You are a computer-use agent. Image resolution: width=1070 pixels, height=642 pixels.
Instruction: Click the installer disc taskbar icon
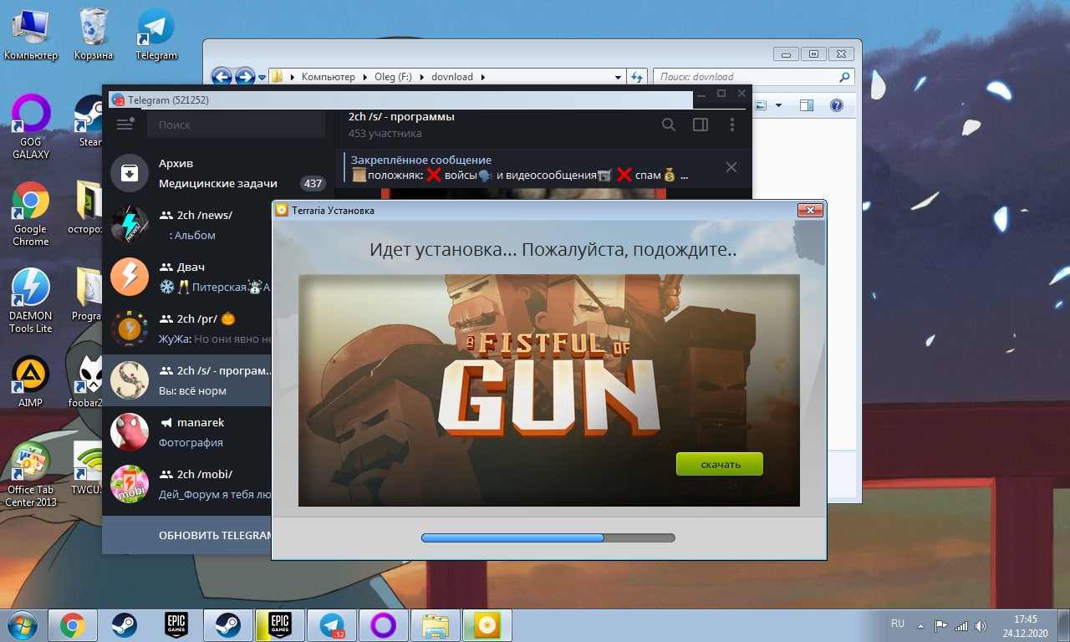tap(487, 625)
